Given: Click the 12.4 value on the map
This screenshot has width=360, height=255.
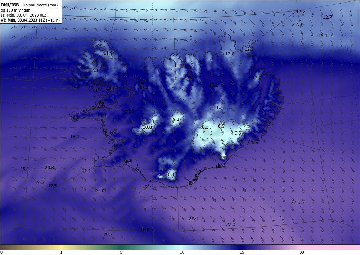Looking at the screenshot, I should pyautogui.click(x=322, y=36).
